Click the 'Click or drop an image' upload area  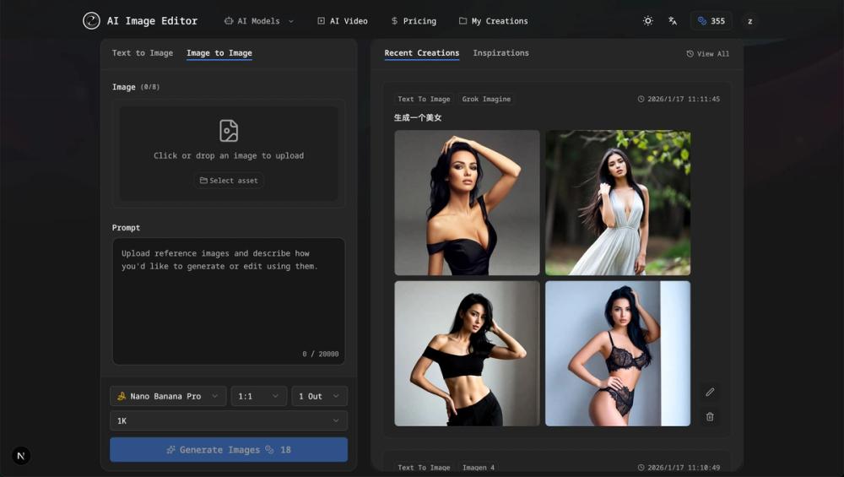pos(229,154)
